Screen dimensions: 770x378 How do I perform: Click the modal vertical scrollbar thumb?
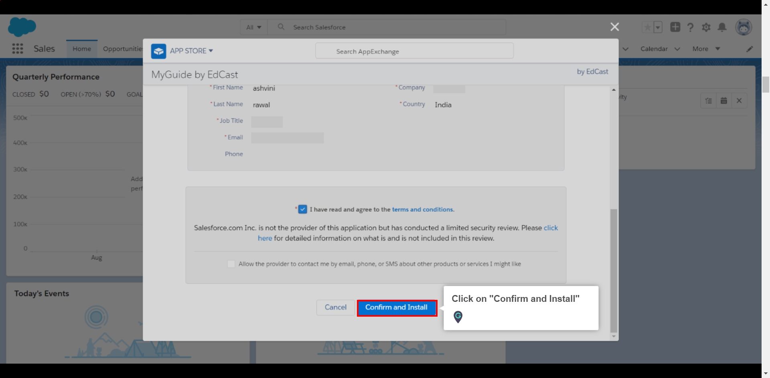[x=614, y=271]
